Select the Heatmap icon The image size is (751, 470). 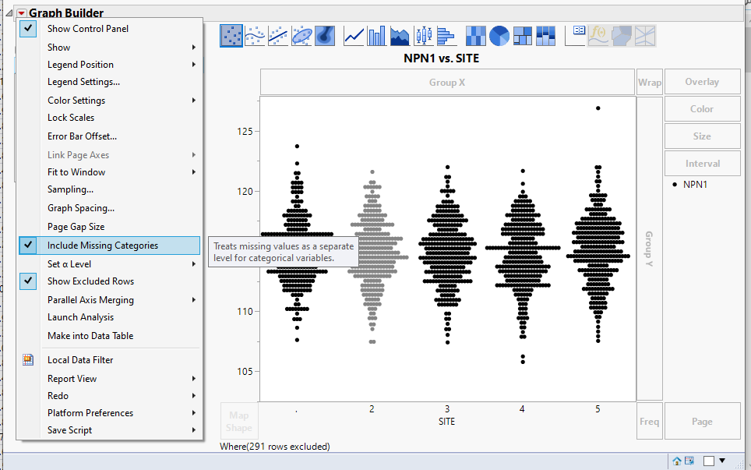pyautogui.click(x=475, y=36)
